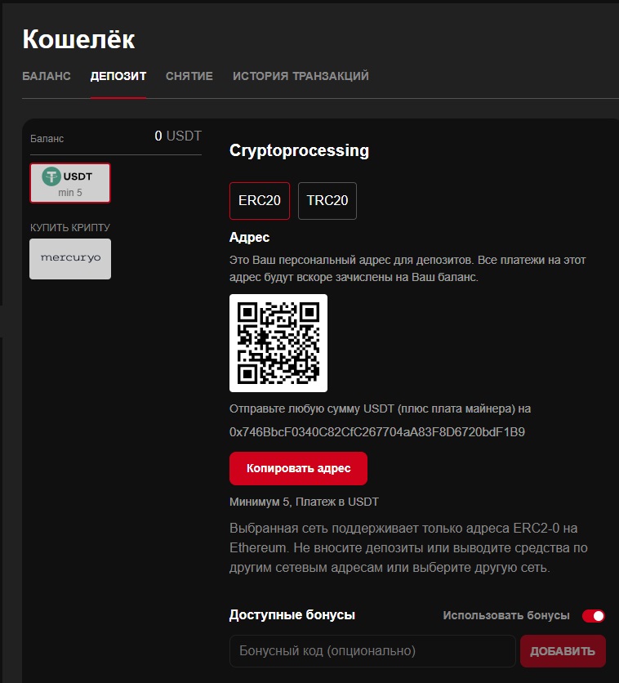
Task: Focus the Бонусный код input field
Action: (372, 651)
